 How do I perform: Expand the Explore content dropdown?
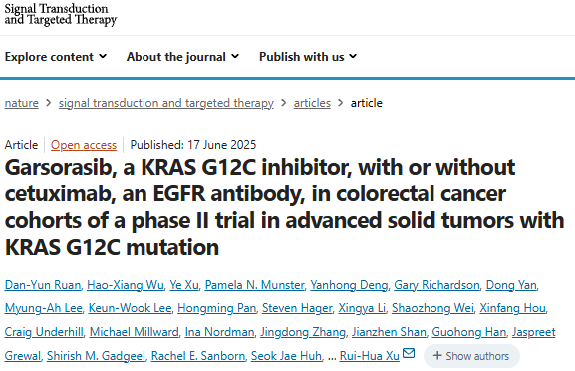click(x=56, y=57)
